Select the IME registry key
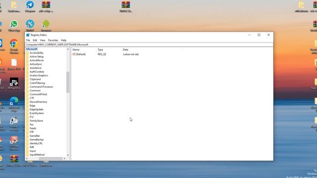Screen dimensions: 317x178 [32, 147]
